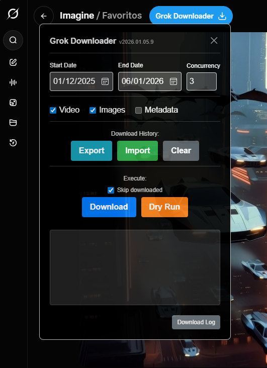Enable the Metadata checkbox
Screen dimensions: 267x368
139,110
